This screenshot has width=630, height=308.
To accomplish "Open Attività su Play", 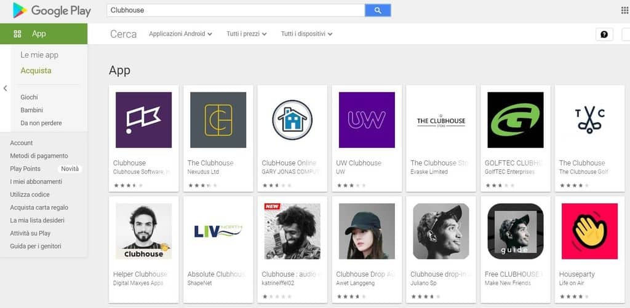I will pos(30,233).
